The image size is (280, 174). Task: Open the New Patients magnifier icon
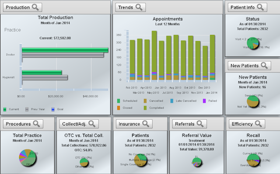[x=264, y=66]
